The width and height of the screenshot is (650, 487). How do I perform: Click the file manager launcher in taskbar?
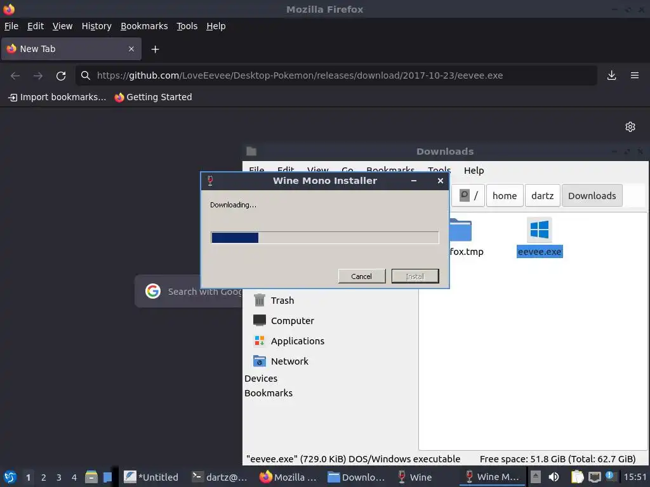[91, 477]
